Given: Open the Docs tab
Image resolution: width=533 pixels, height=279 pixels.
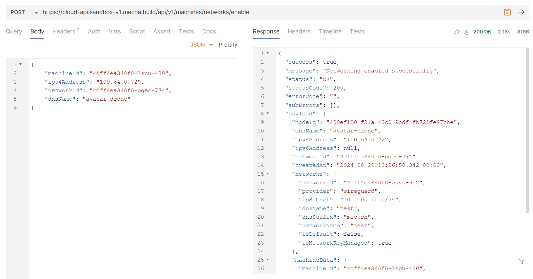Looking at the screenshot, I should click(x=209, y=31).
